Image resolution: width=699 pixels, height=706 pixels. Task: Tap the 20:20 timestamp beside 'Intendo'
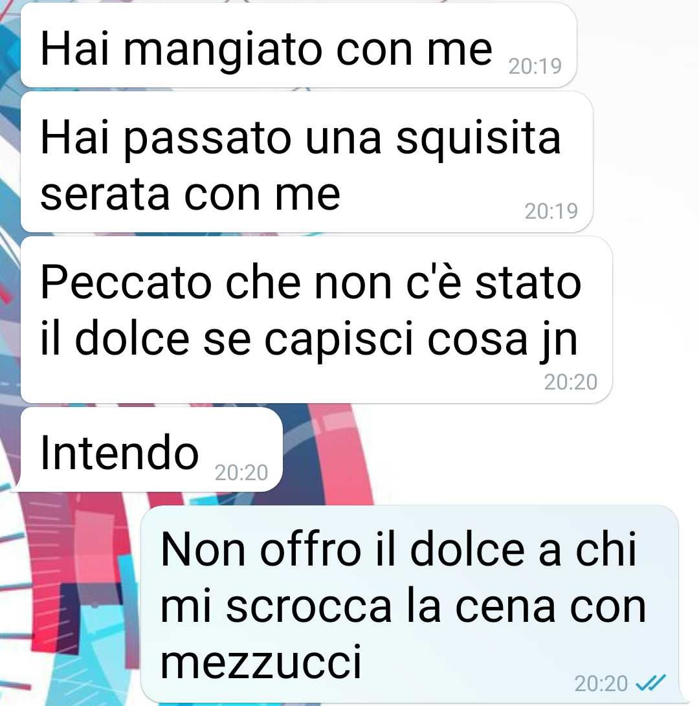pos(241,472)
